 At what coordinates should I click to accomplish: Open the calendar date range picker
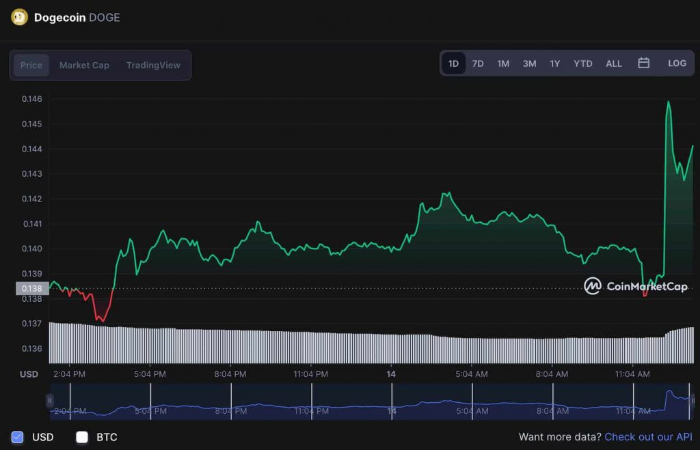643,63
